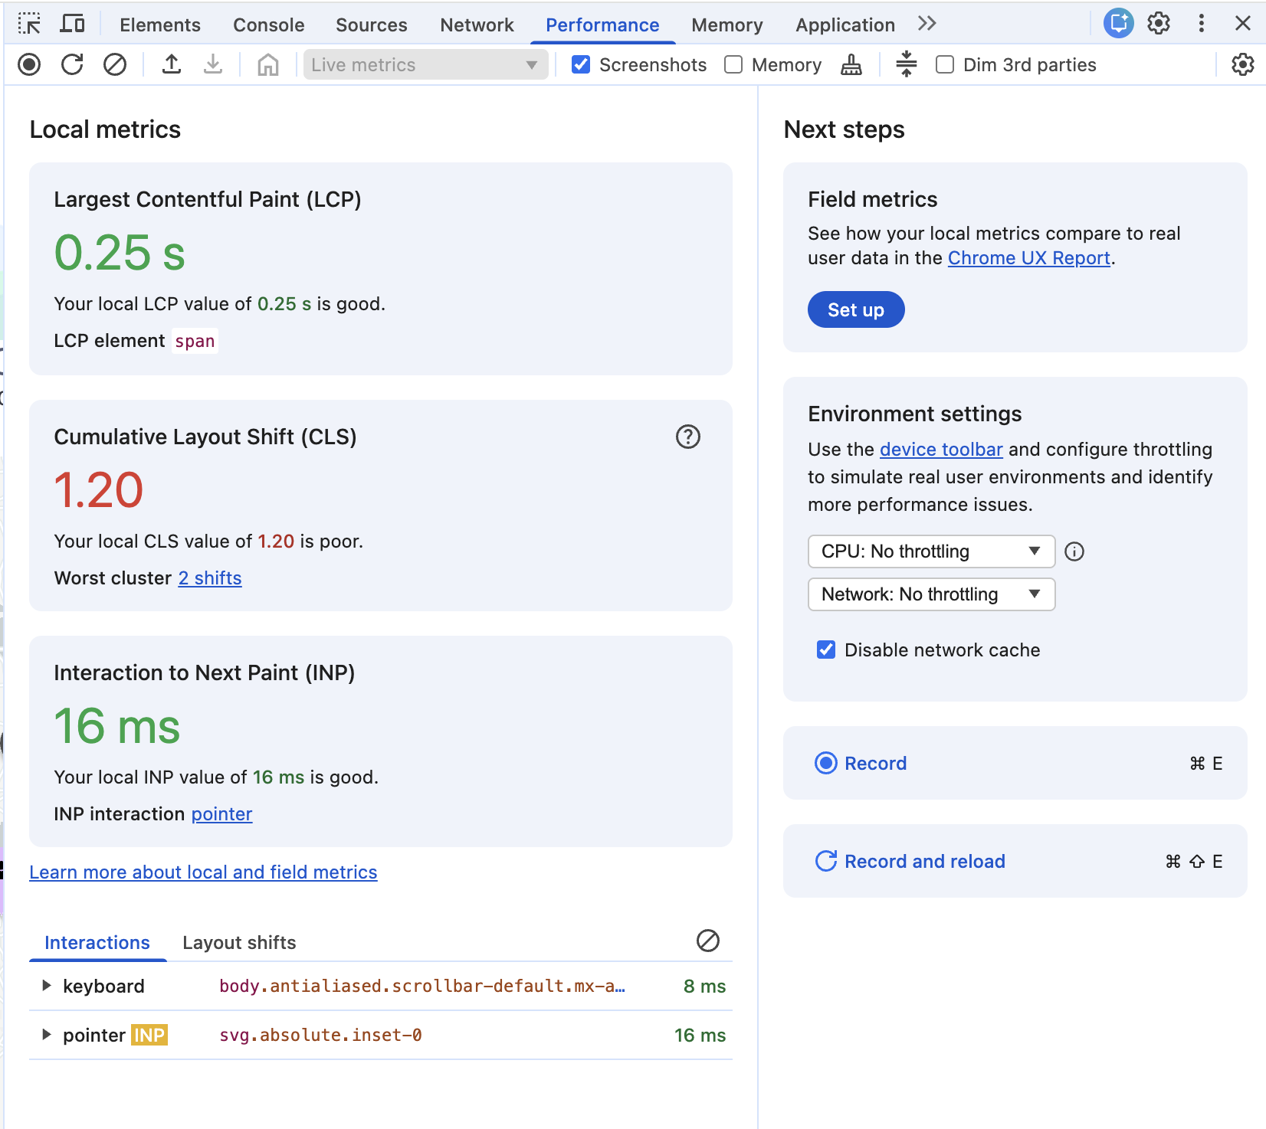
Task: Open the Performance panel capture settings gear
Action: 1242,65
